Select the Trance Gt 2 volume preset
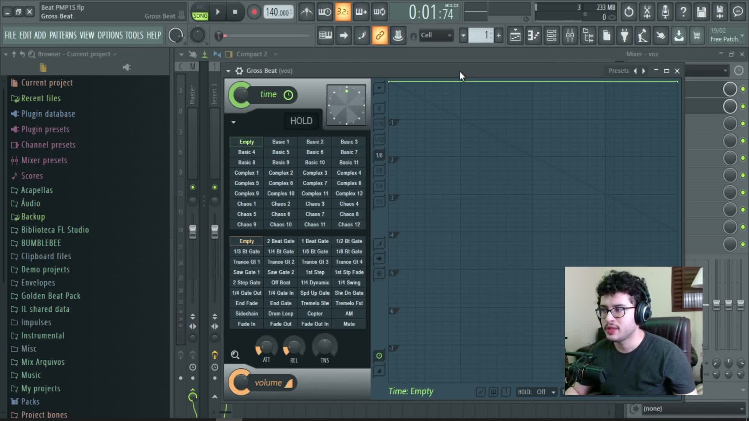Screen dimensions: 749x421 point(281,262)
